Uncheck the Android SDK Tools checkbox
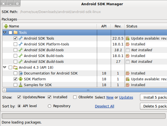 [15, 38]
